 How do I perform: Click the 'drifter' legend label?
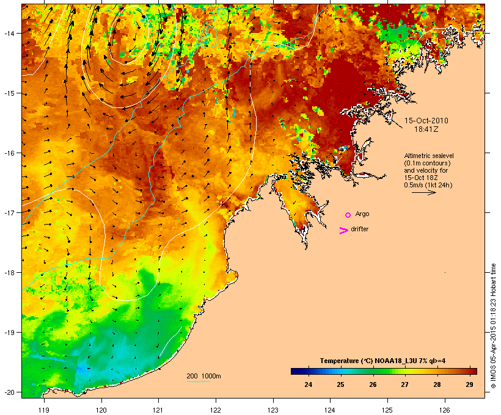(x=359, y=229)
